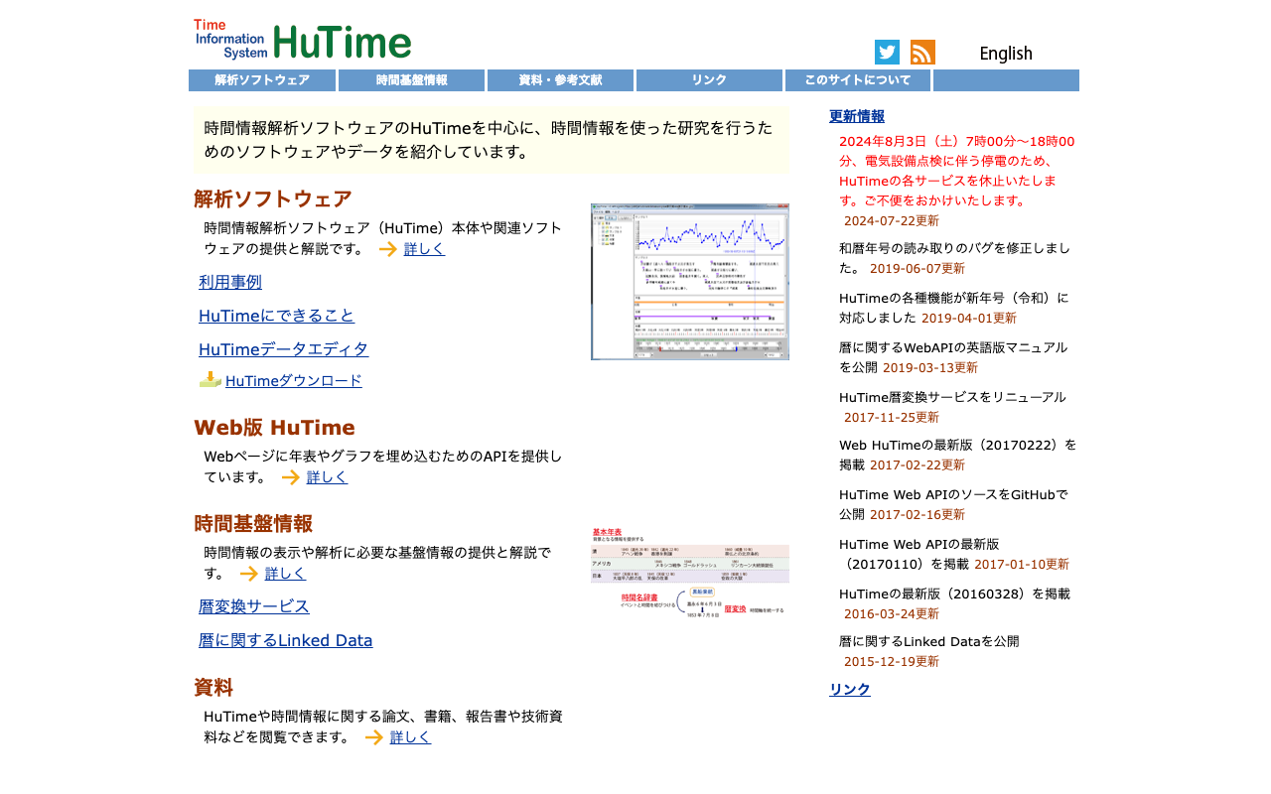
Task: Open the 更新情報 heading link in the sidebar
Action: (x=855, y=116)
